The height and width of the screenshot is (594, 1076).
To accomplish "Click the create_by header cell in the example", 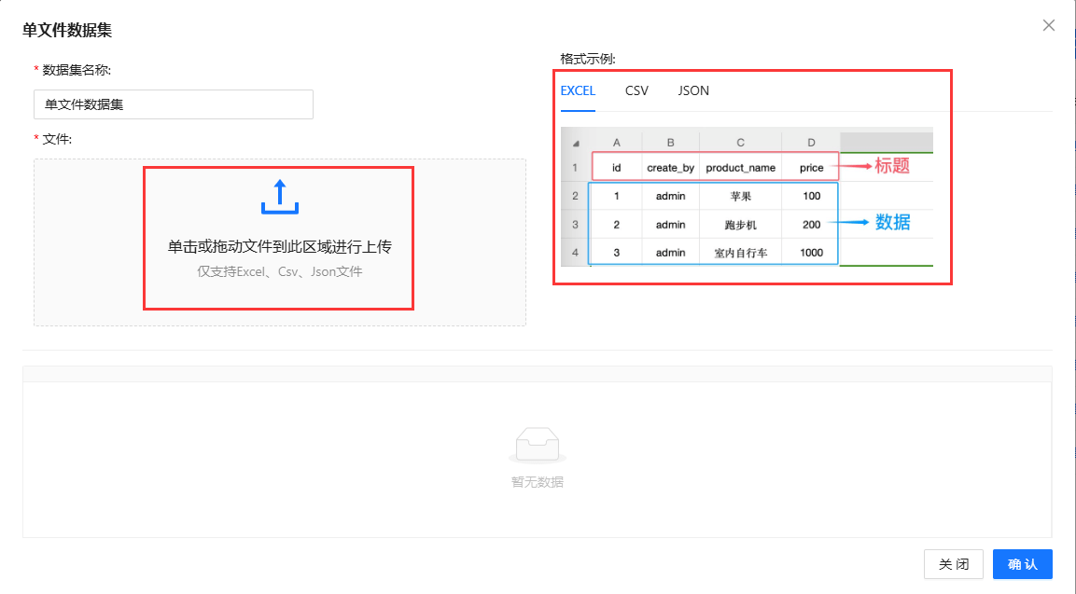I will click(670, 168).
